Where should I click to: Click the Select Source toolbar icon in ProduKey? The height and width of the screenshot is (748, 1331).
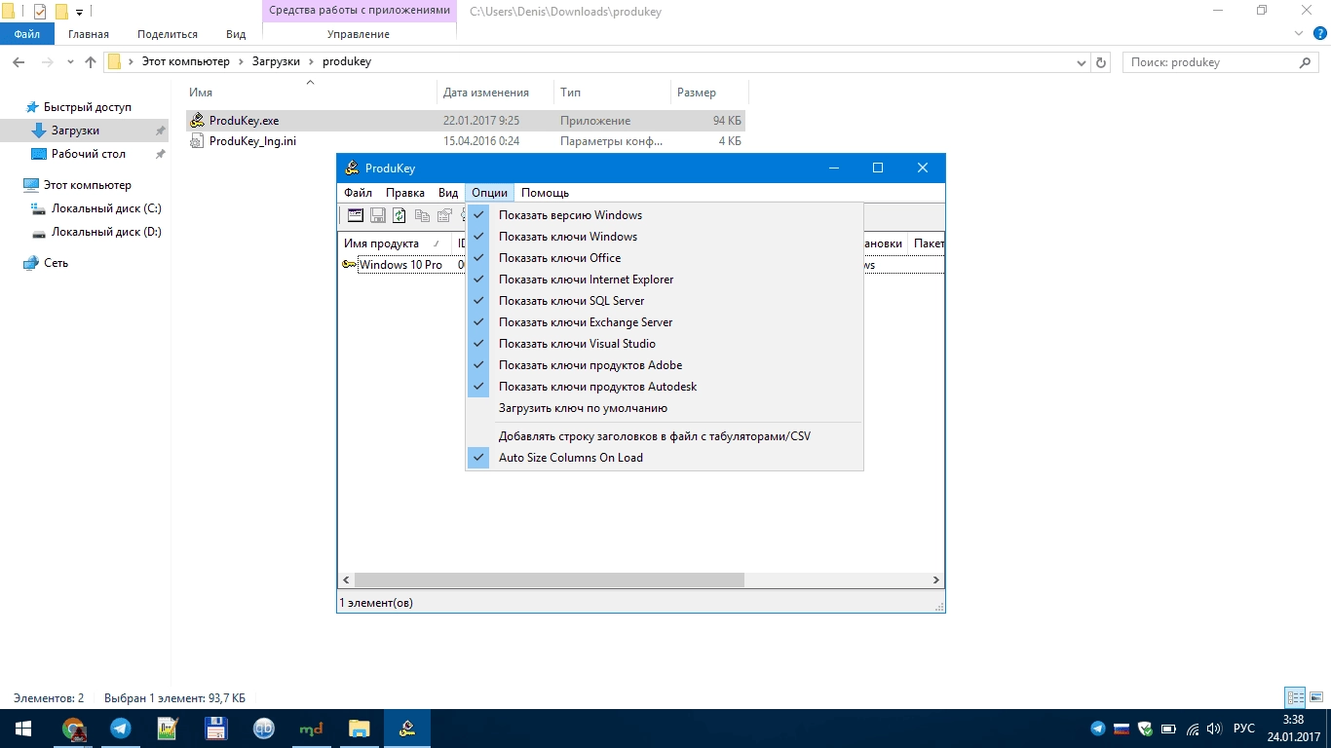coord(356,215)
